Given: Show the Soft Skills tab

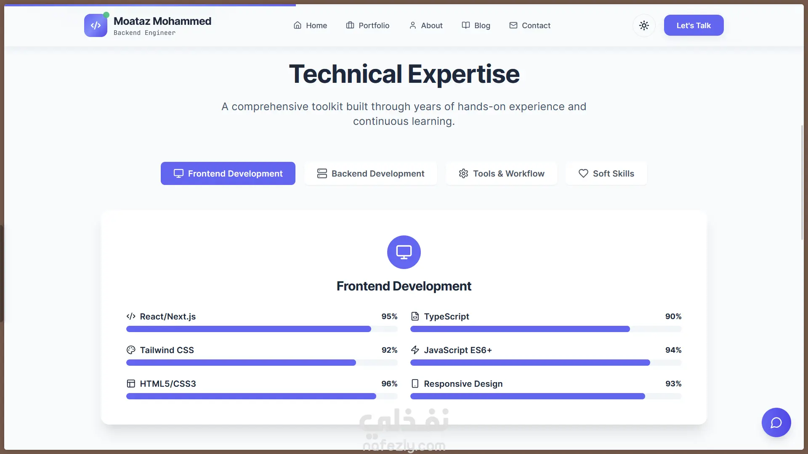Looking at the screenshot, I should (606, 174).
